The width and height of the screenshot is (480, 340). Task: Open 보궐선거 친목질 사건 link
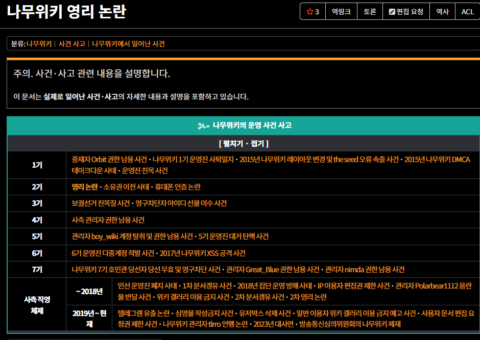point(101,203)
